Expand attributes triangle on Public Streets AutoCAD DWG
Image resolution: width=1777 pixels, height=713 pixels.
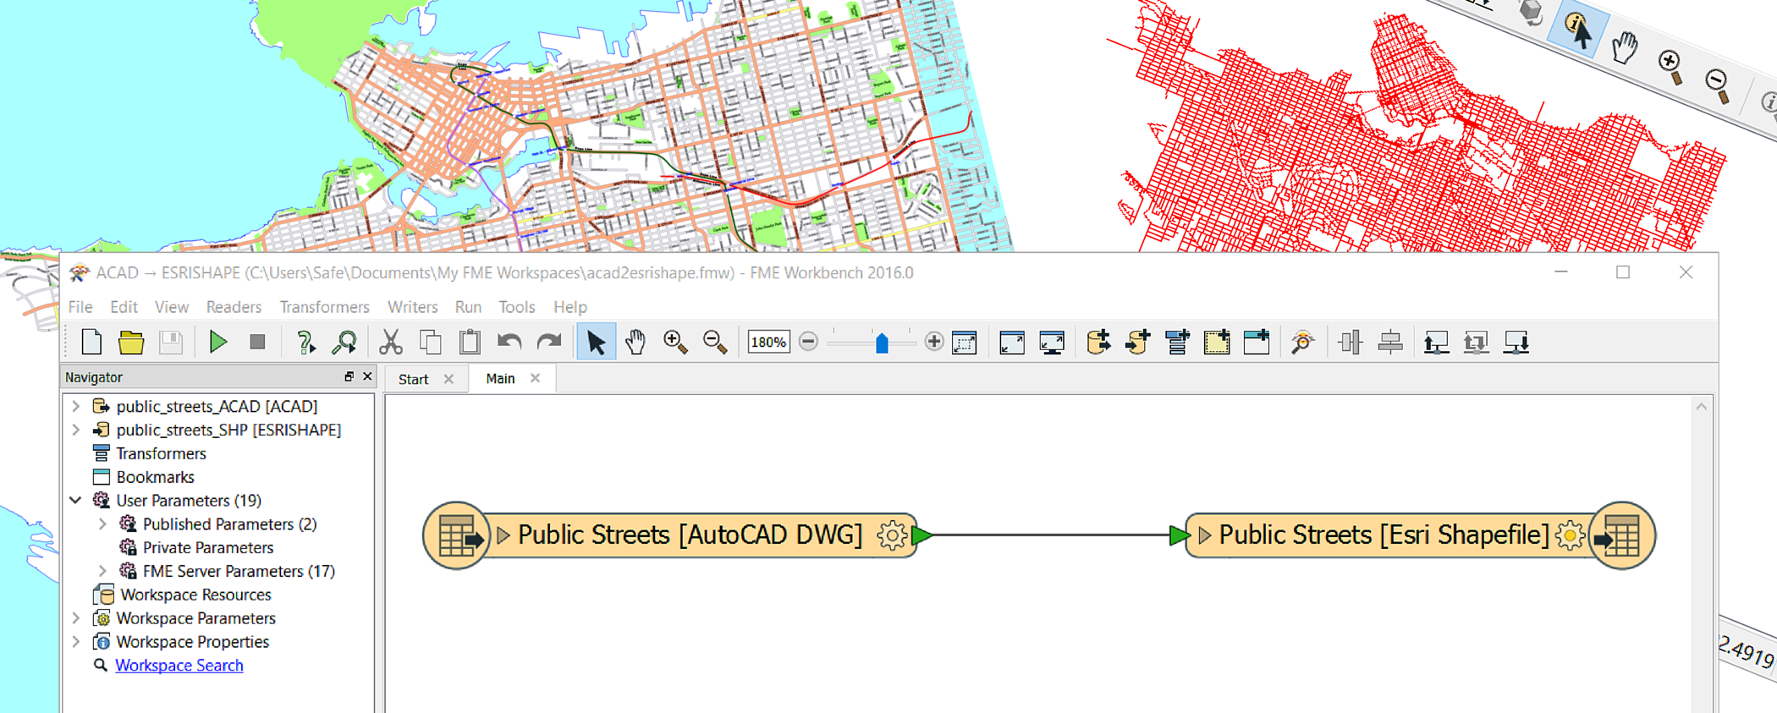503,535
